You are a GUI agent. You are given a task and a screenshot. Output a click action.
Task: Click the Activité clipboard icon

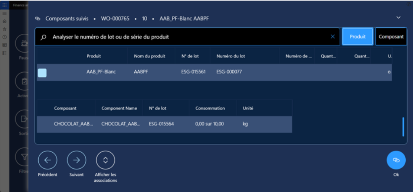click(23, 82)
